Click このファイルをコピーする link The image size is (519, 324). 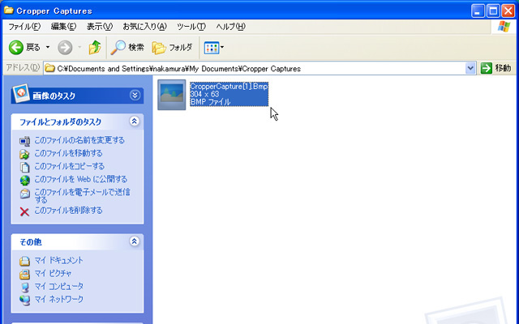click(70, 166)
